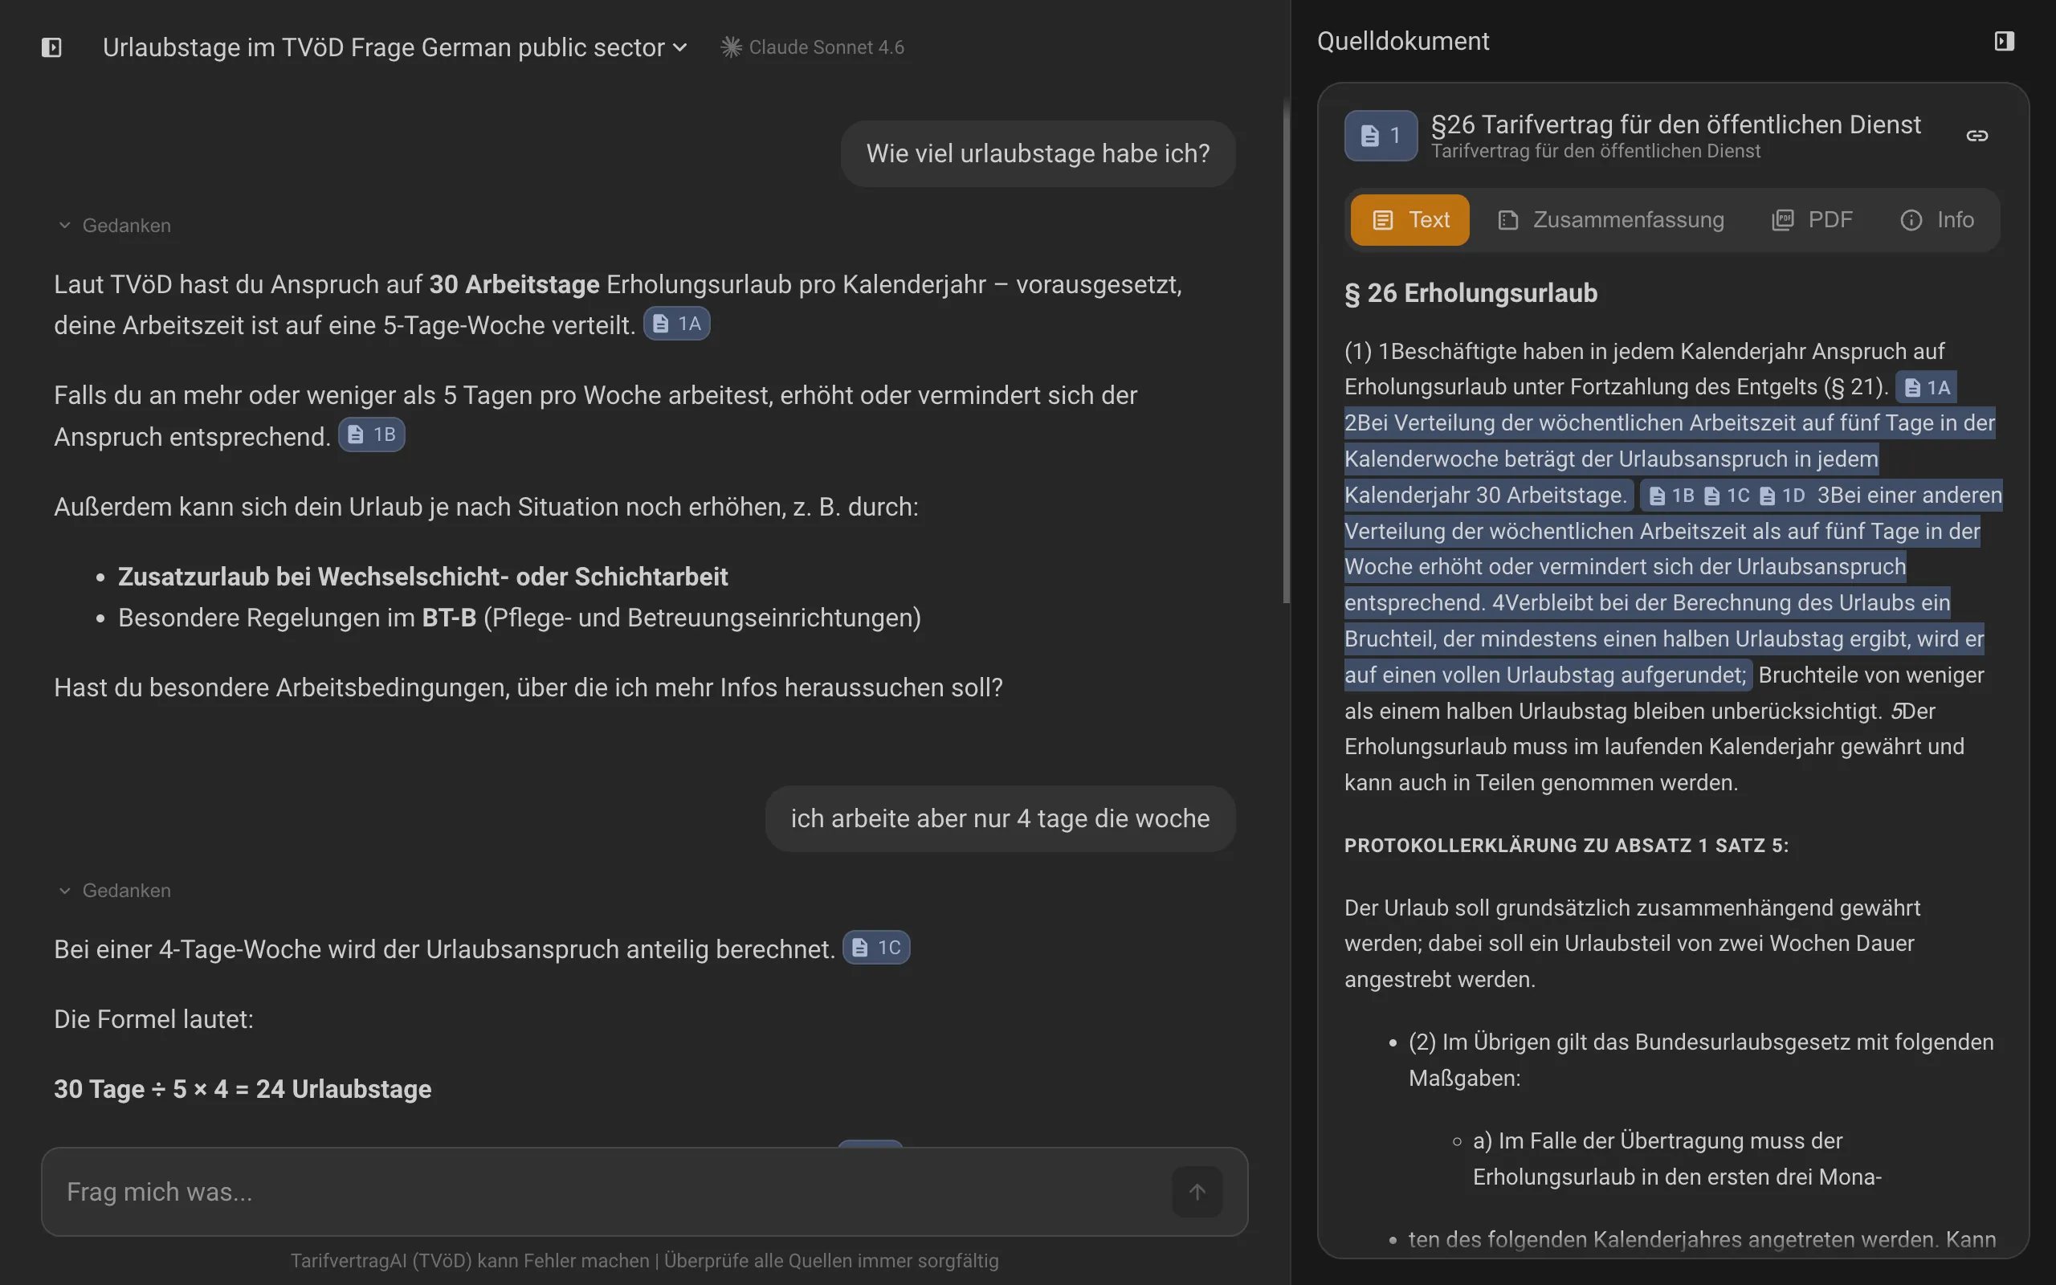Copy the source document link icon
The width and height of the screenshot is (2056, 1285).
(1978, 134)
